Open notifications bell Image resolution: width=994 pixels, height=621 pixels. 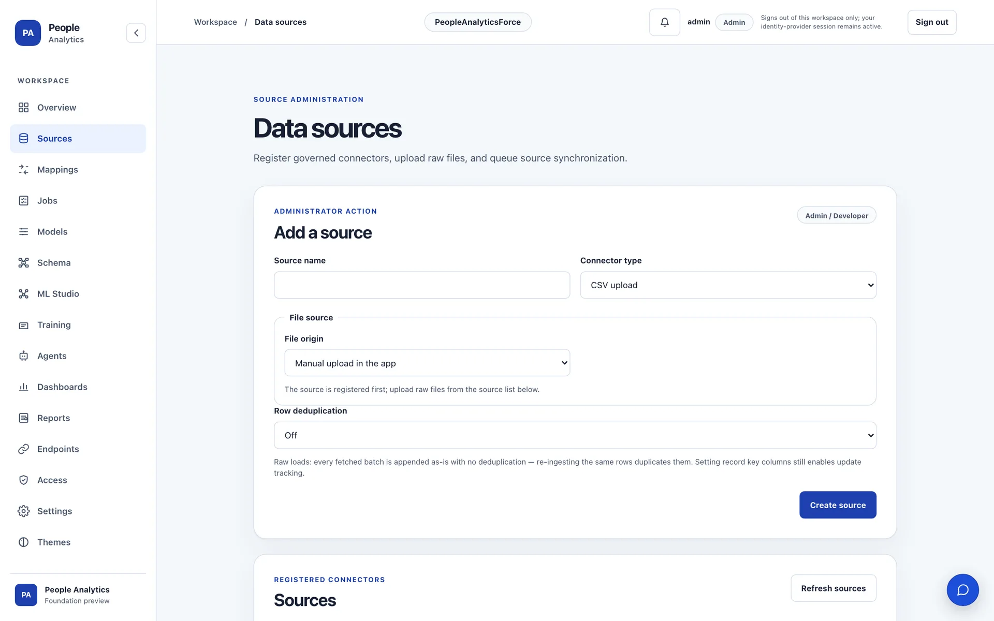pos(665,22)
